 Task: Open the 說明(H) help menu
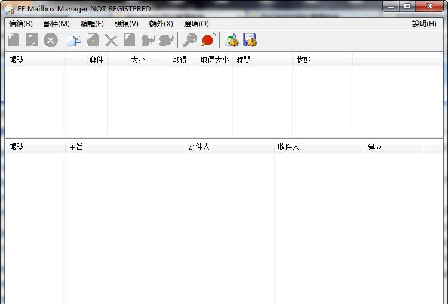click(424, 24)
